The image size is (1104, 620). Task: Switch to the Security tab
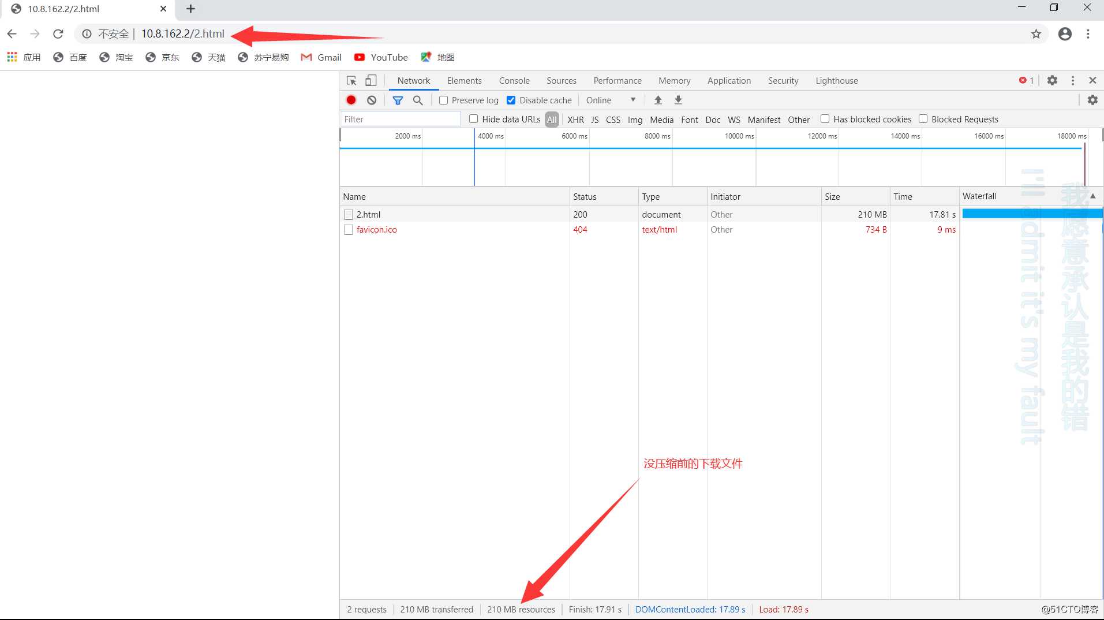(x=783, y=81)
